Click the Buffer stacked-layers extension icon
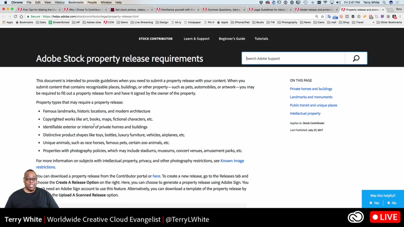404x227 pixels. coord(353,16)
